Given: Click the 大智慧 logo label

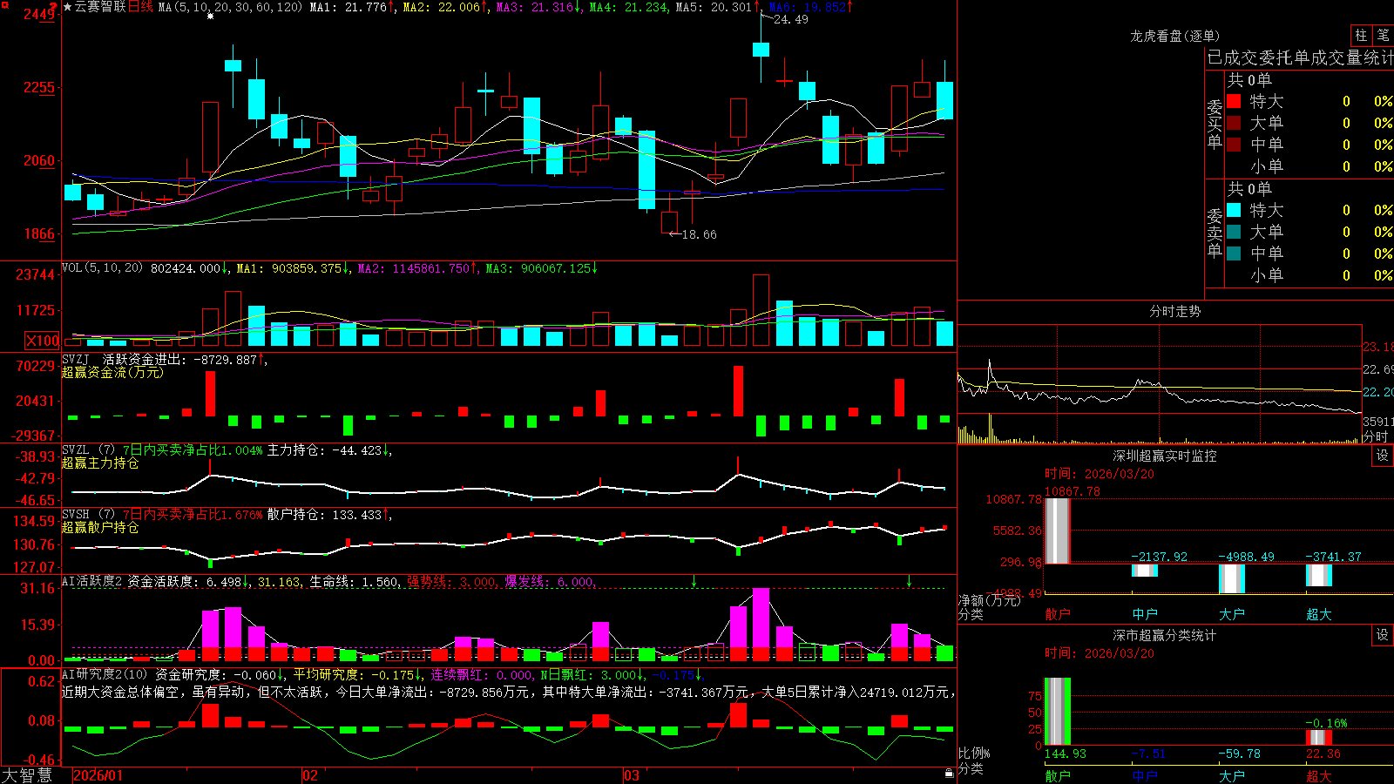Looking at the screenshot, I should point(27,775).
